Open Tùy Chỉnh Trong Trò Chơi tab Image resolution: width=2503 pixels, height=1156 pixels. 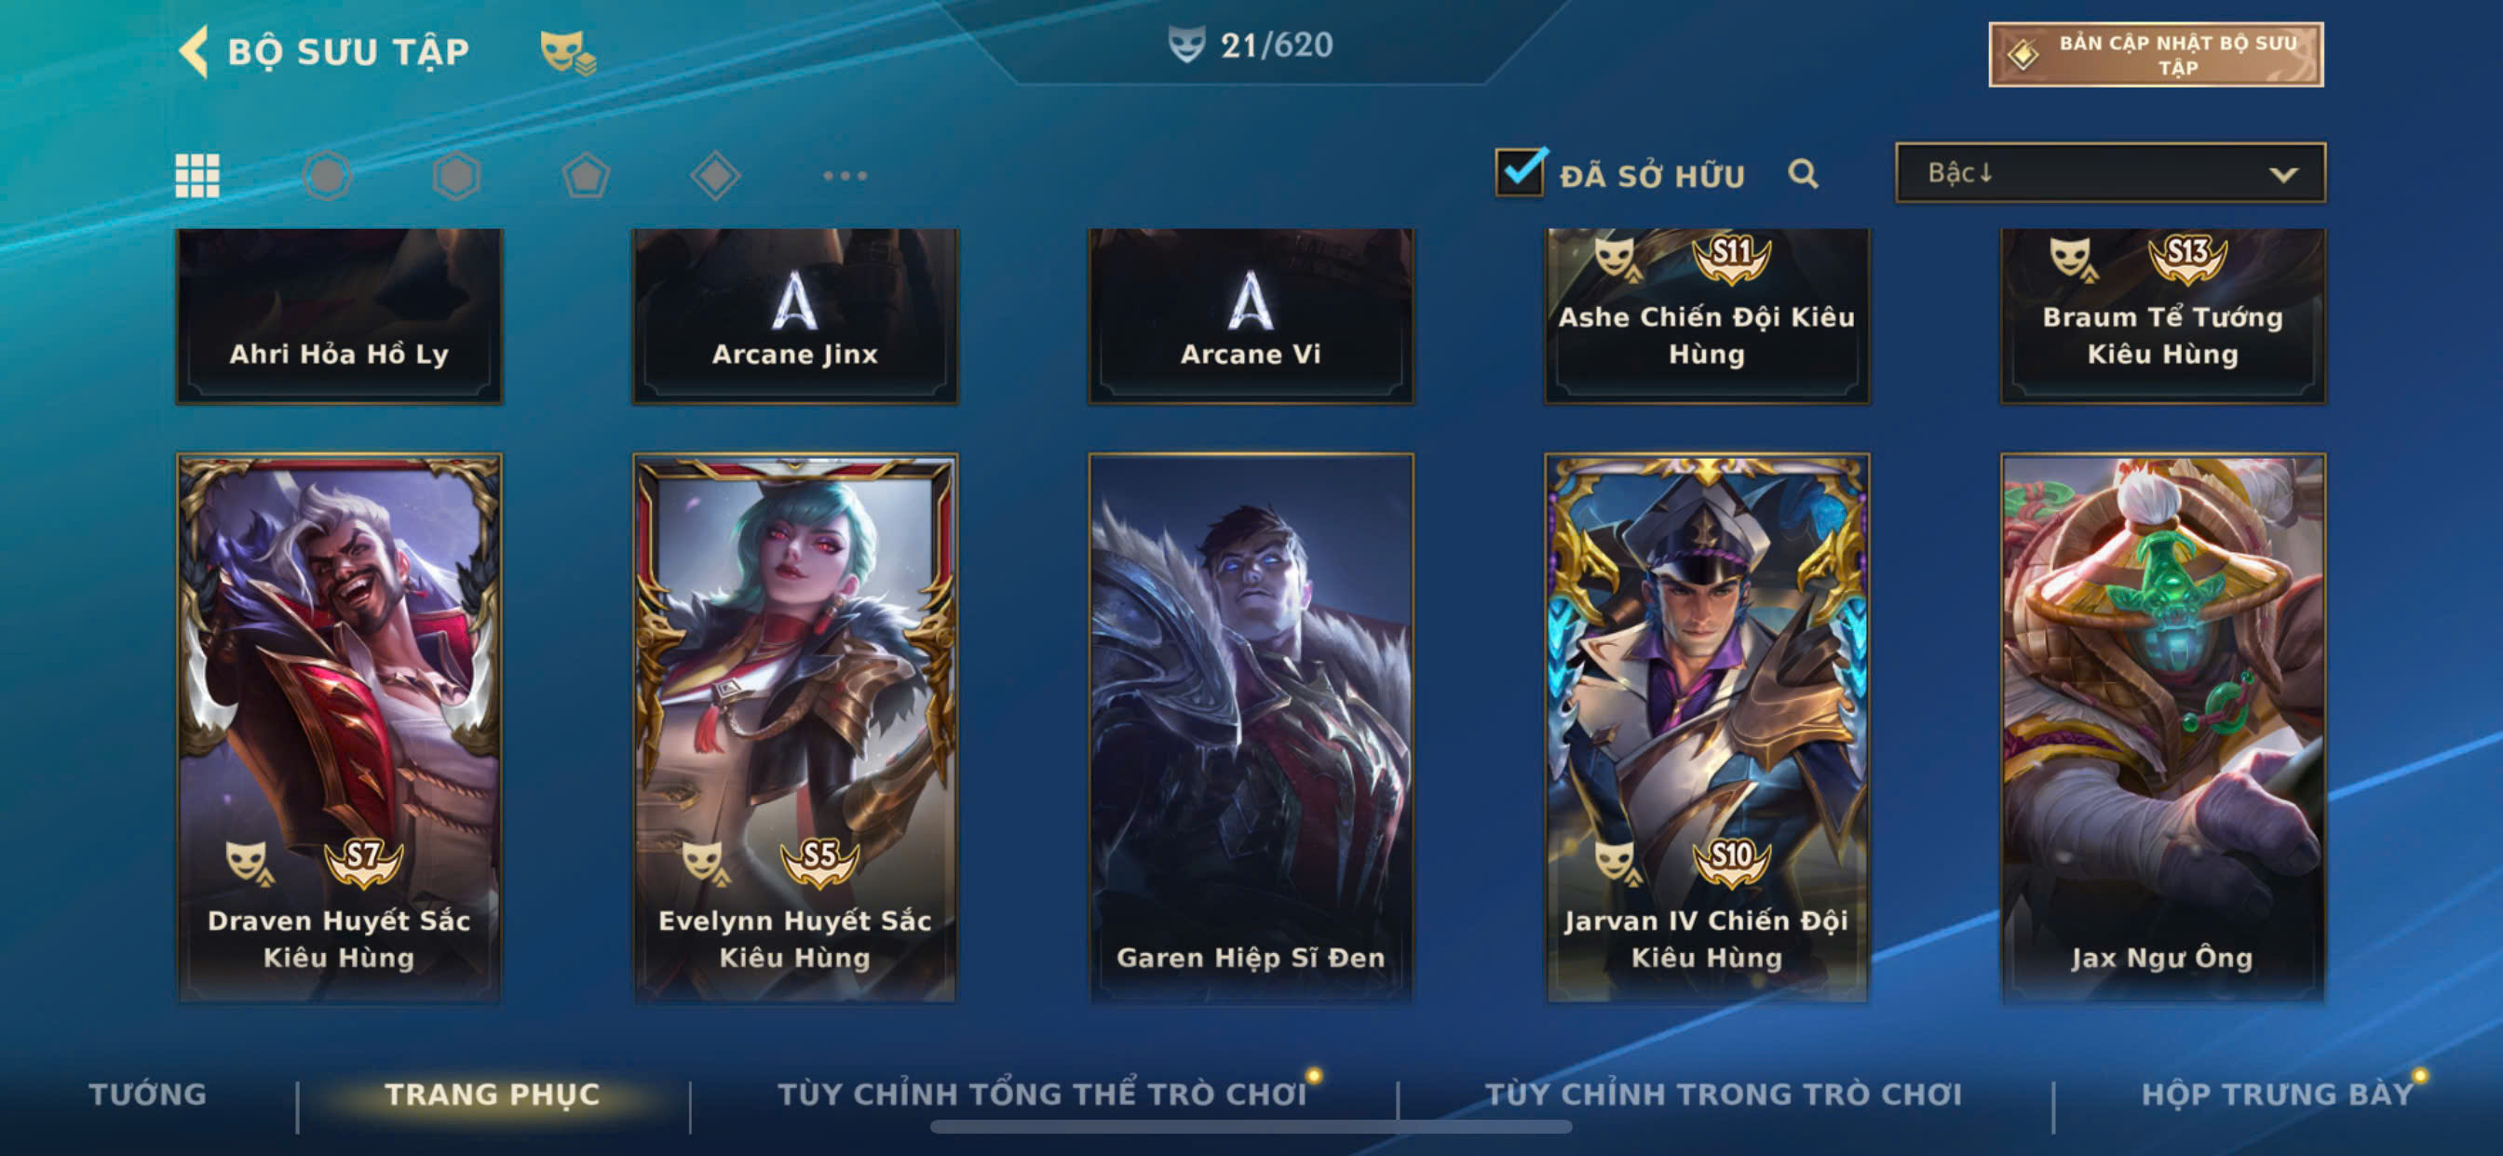coord(1724,1094)
